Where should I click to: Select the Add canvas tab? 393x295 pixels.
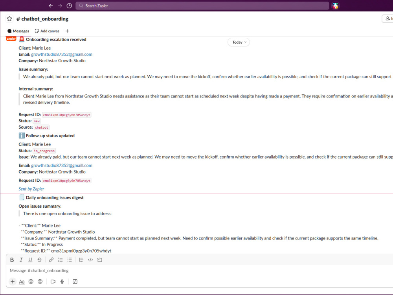pyautogui.click(x=47, y=31)
